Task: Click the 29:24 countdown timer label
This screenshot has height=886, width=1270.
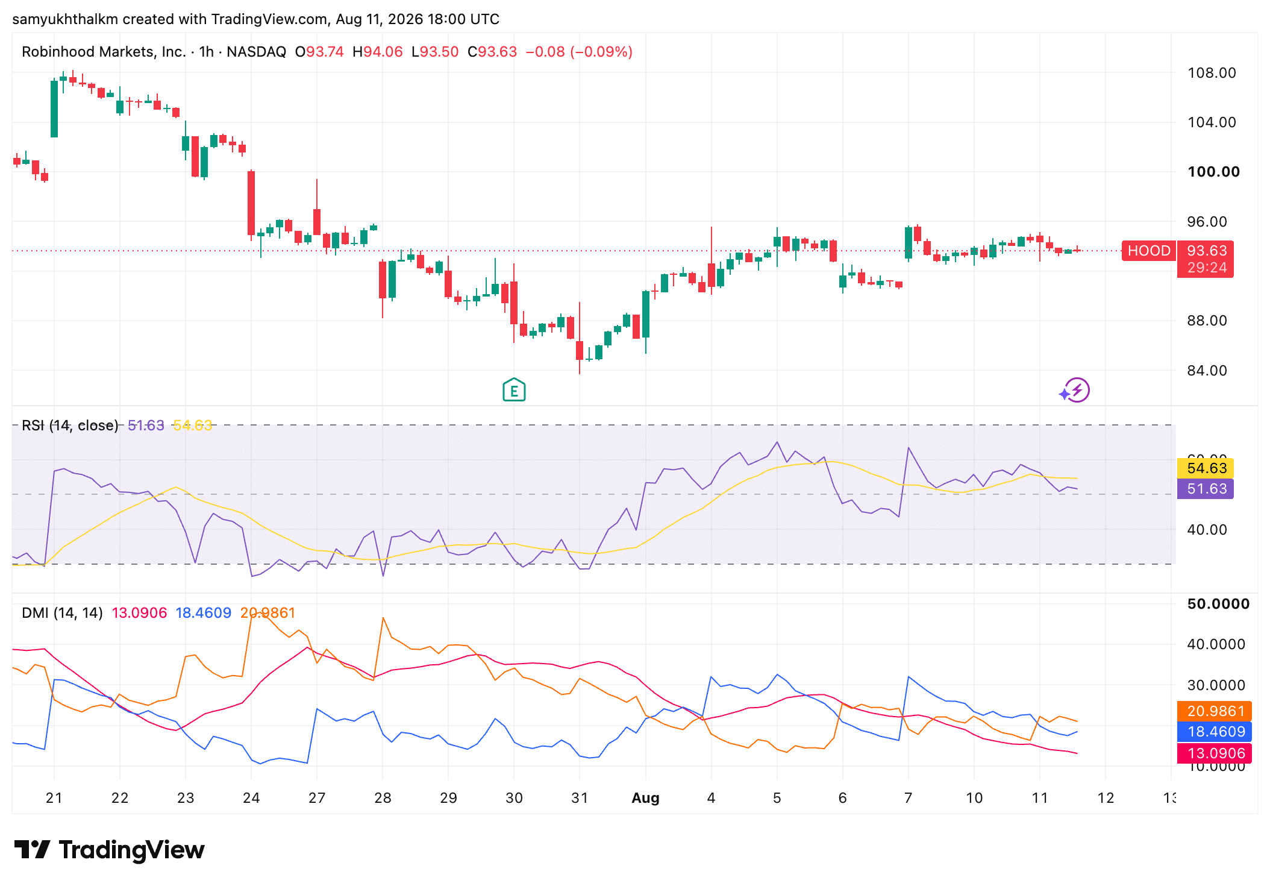Action: click(1207, 268)
